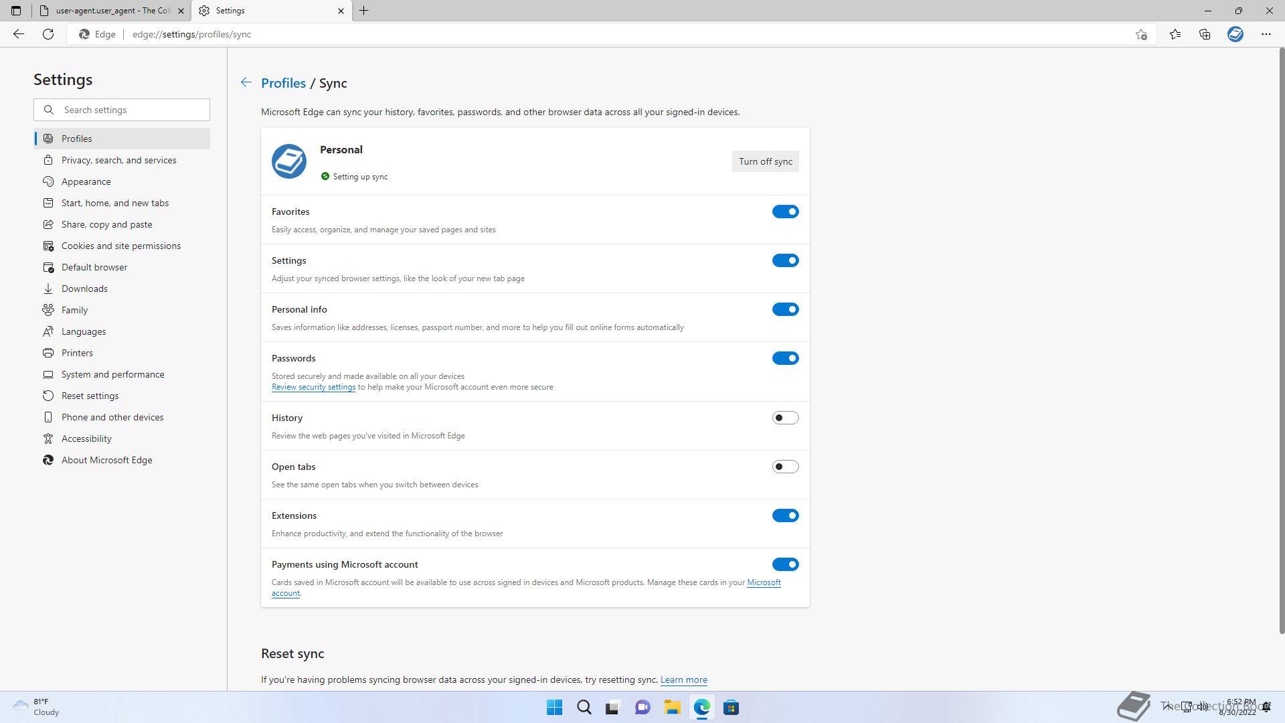Toggle Favorites sync off
1285x723 pixels.
(x=785, y=212)
